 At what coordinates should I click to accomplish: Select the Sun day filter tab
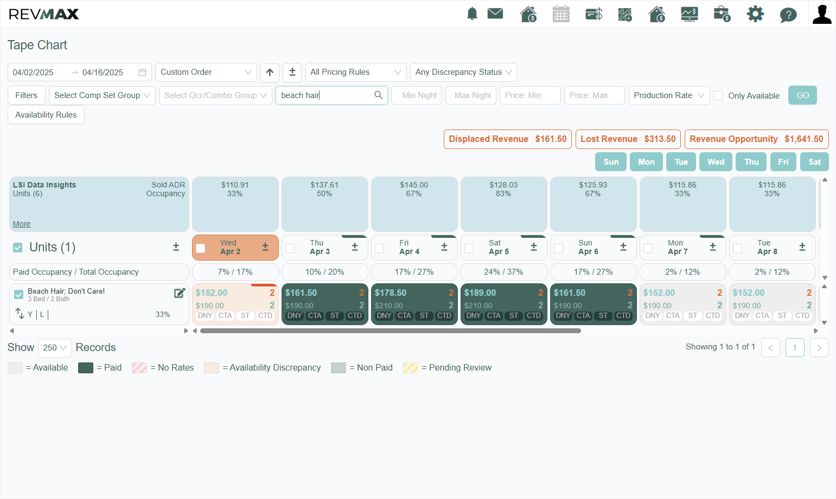(611, 162)
